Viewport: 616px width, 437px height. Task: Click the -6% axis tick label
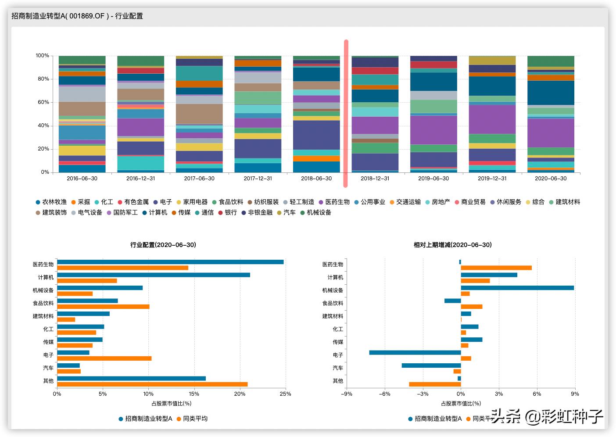click(385, 394)
